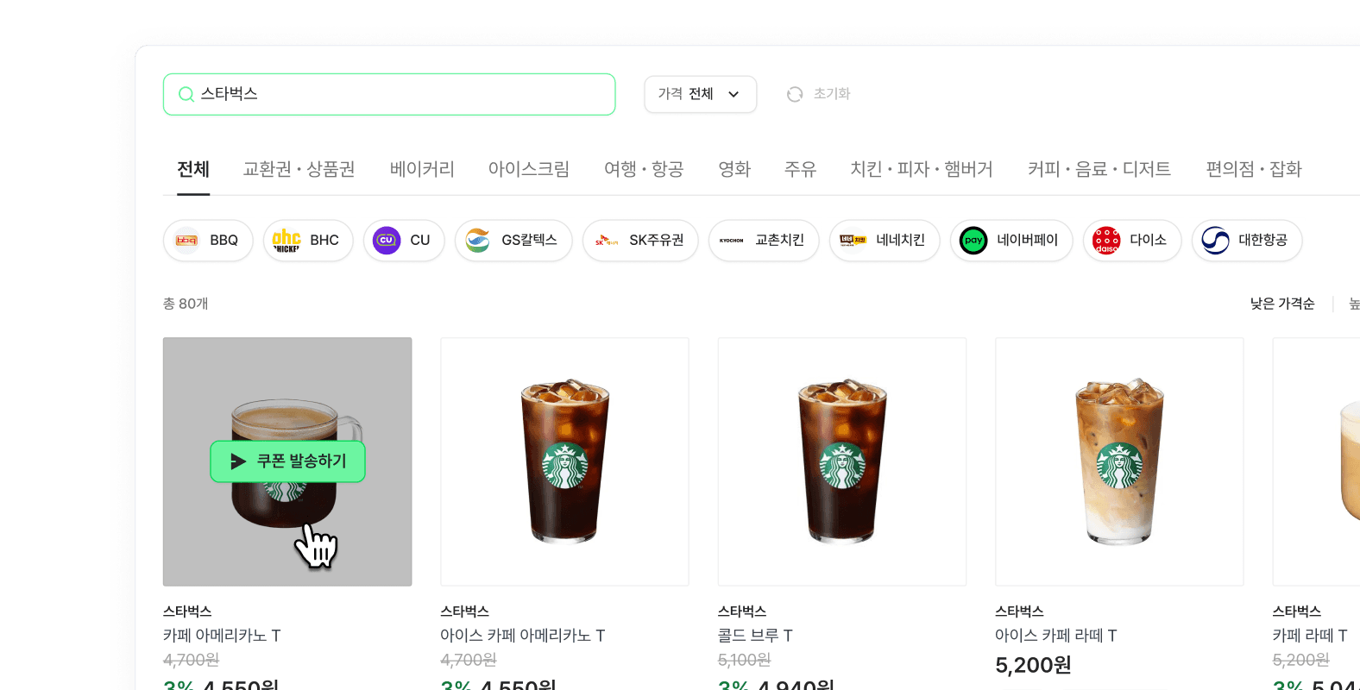Select the 주유 tab
The image size is (1360, 690).
800,169
